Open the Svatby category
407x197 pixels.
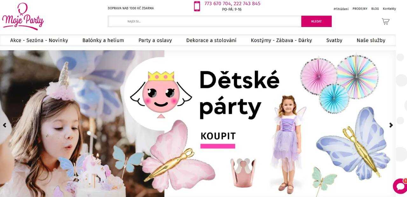pos(334,40)
